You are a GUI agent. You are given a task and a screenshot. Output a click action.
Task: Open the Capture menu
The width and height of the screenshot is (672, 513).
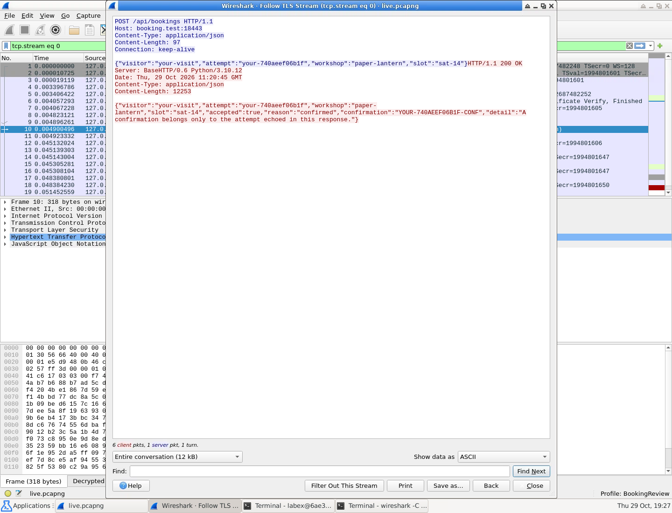[x=88, y=15]
